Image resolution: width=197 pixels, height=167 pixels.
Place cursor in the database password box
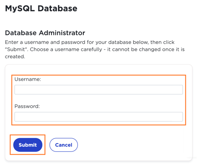[x=99, y=117]
